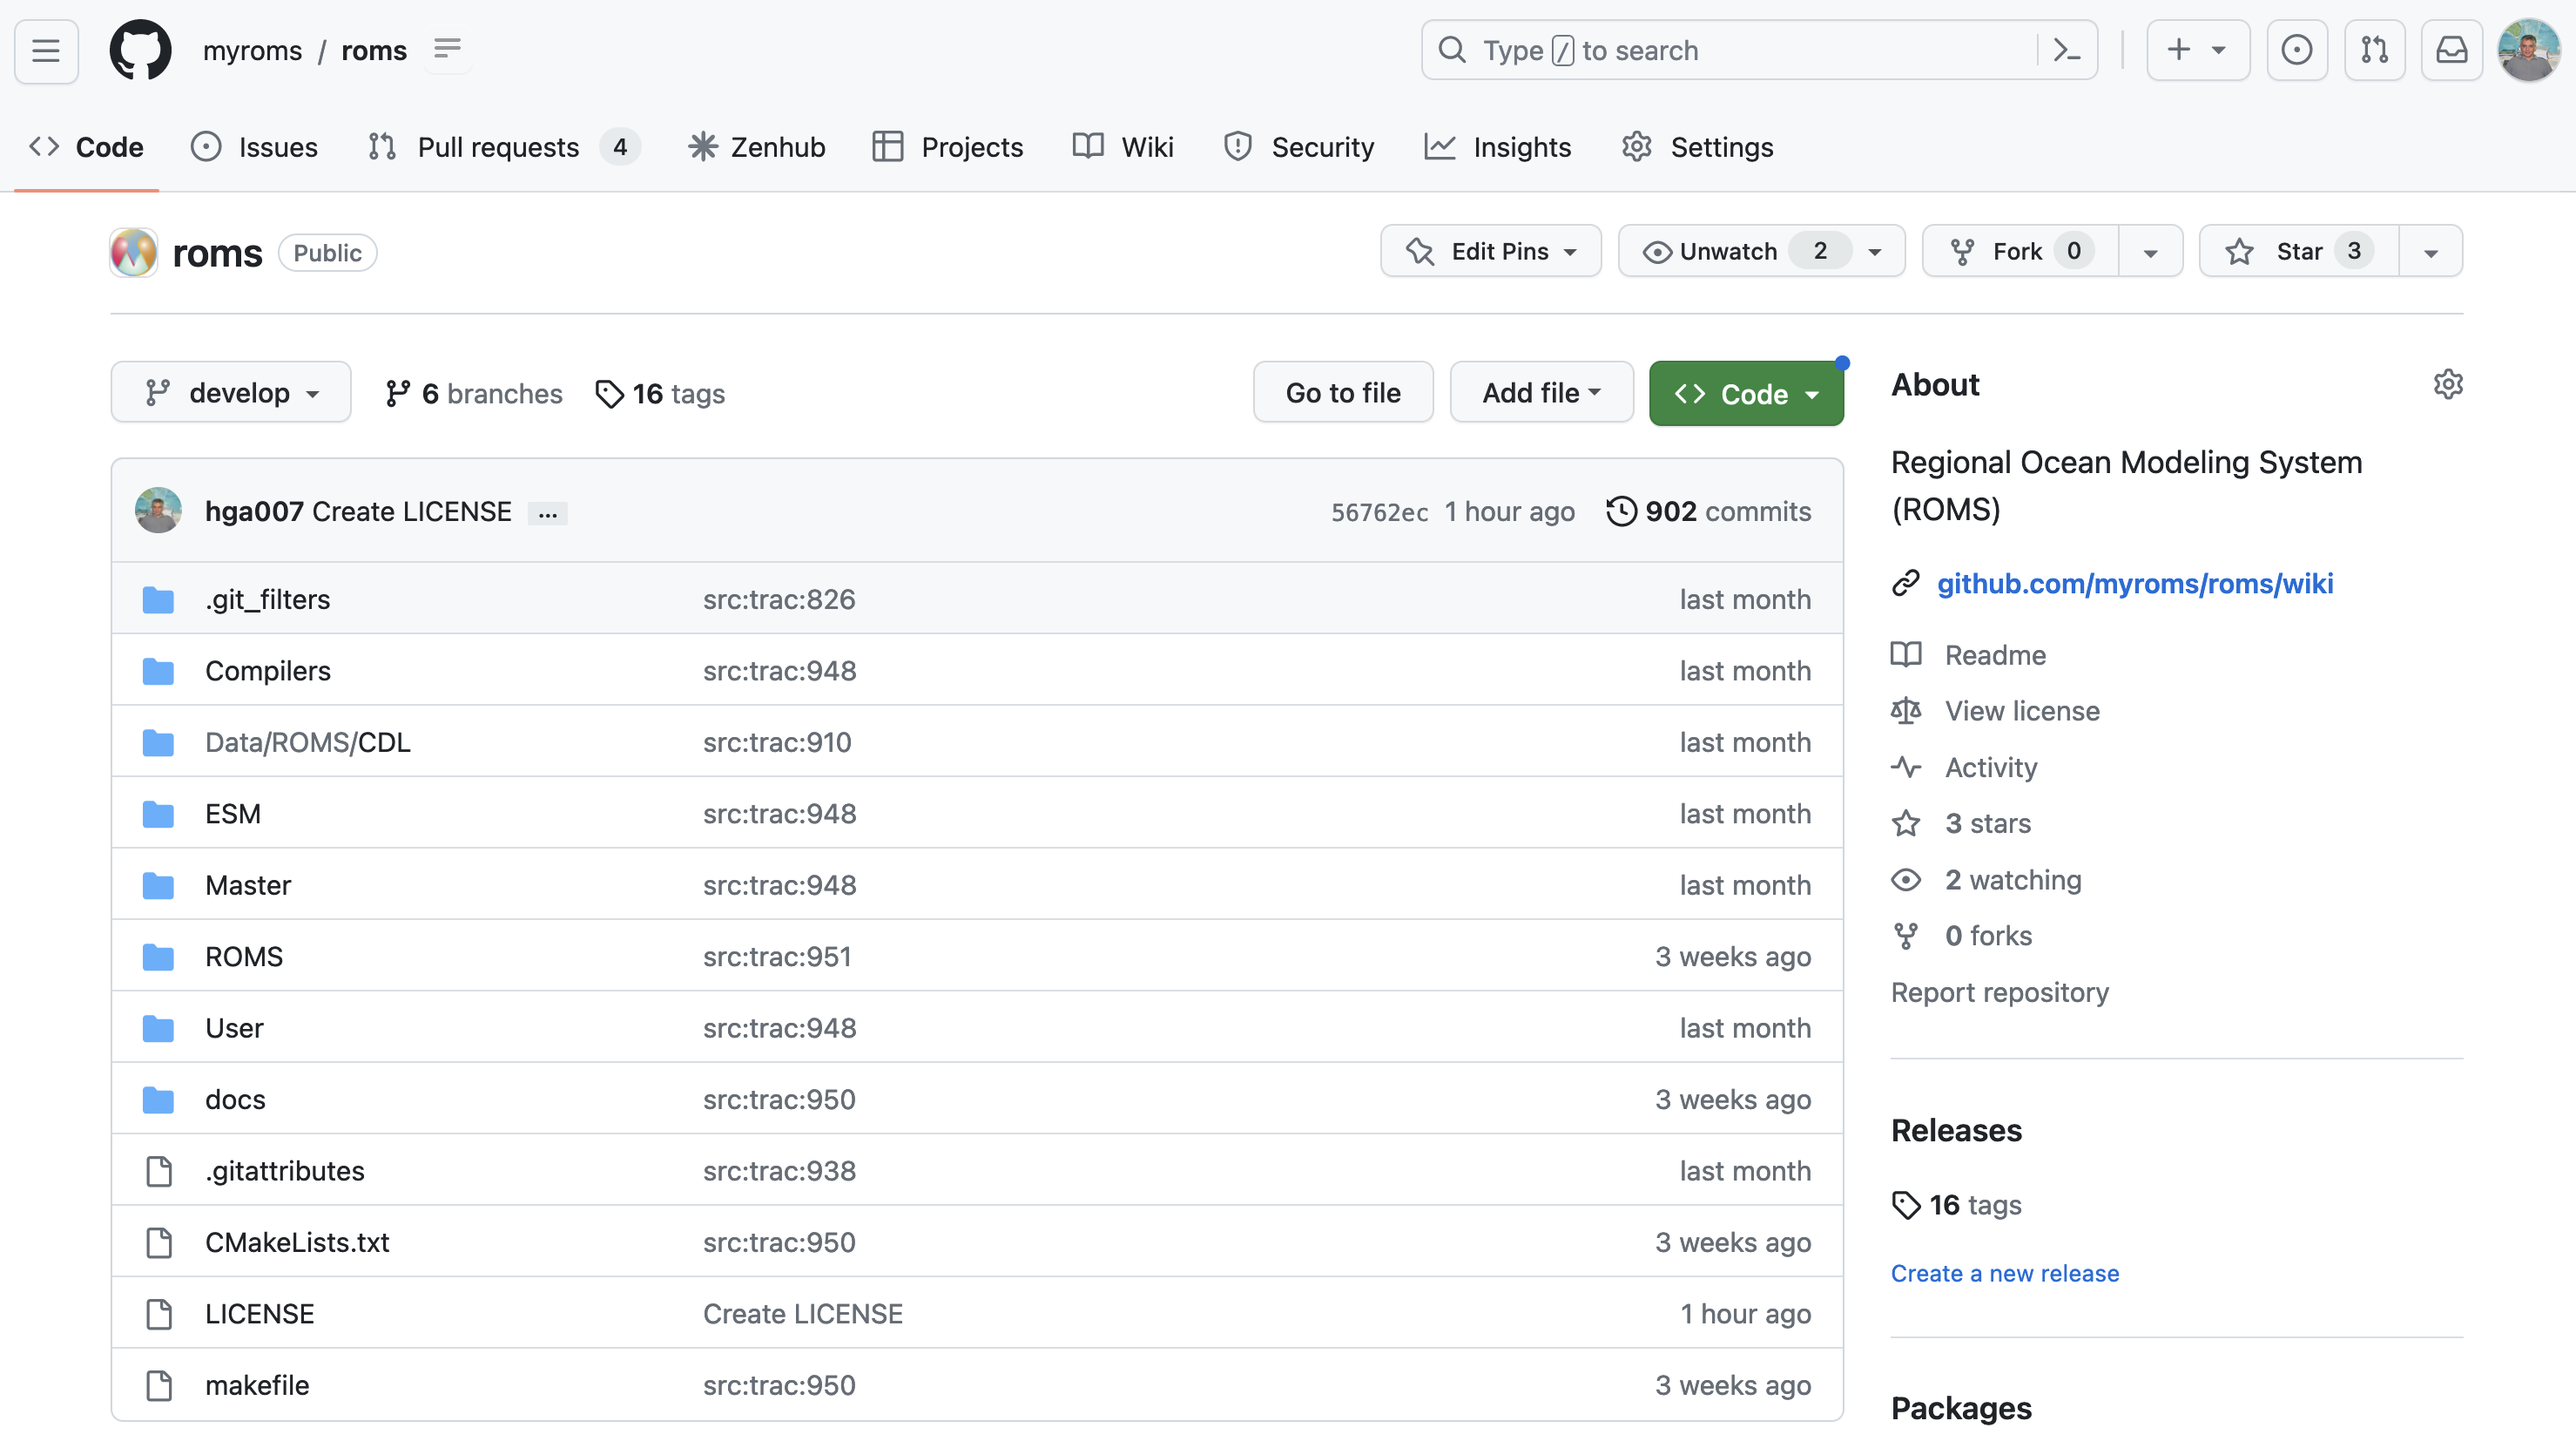Open the Add file dropdown
The height and width of the screenshot is (1448, 2576).
coord(1541,392)
